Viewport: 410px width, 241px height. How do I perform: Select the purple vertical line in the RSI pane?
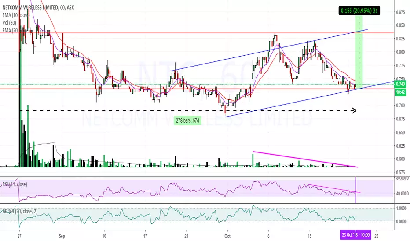click(356, 190)
